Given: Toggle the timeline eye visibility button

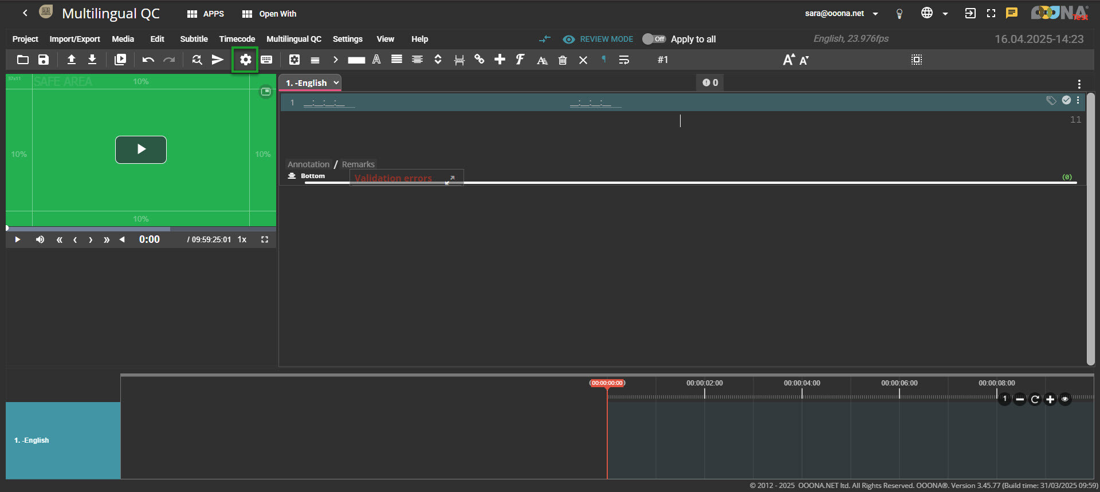Looking at the screenshot, I should [1065, 399].
